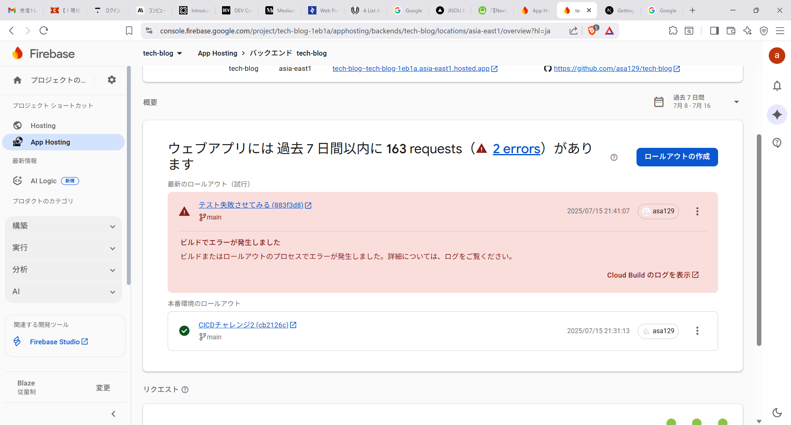Switch to JISOU tab
Image resolution: width=791 pixels, height=425 pixels.
click(x=451, y=10)
